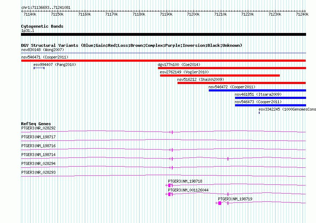Image resolution: width=316 pixels, height=223 pixels.
Task: Click the 71240k ruler tick label
Action: click(302, 14)
